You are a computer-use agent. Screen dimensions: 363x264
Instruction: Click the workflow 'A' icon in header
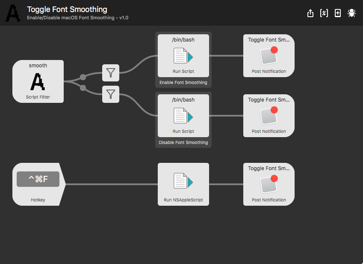[13, 13]
